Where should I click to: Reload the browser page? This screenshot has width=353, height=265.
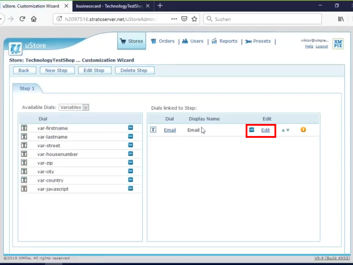coord(22,19)
